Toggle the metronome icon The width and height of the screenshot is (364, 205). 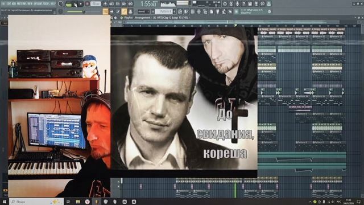(x=105, y=4)
